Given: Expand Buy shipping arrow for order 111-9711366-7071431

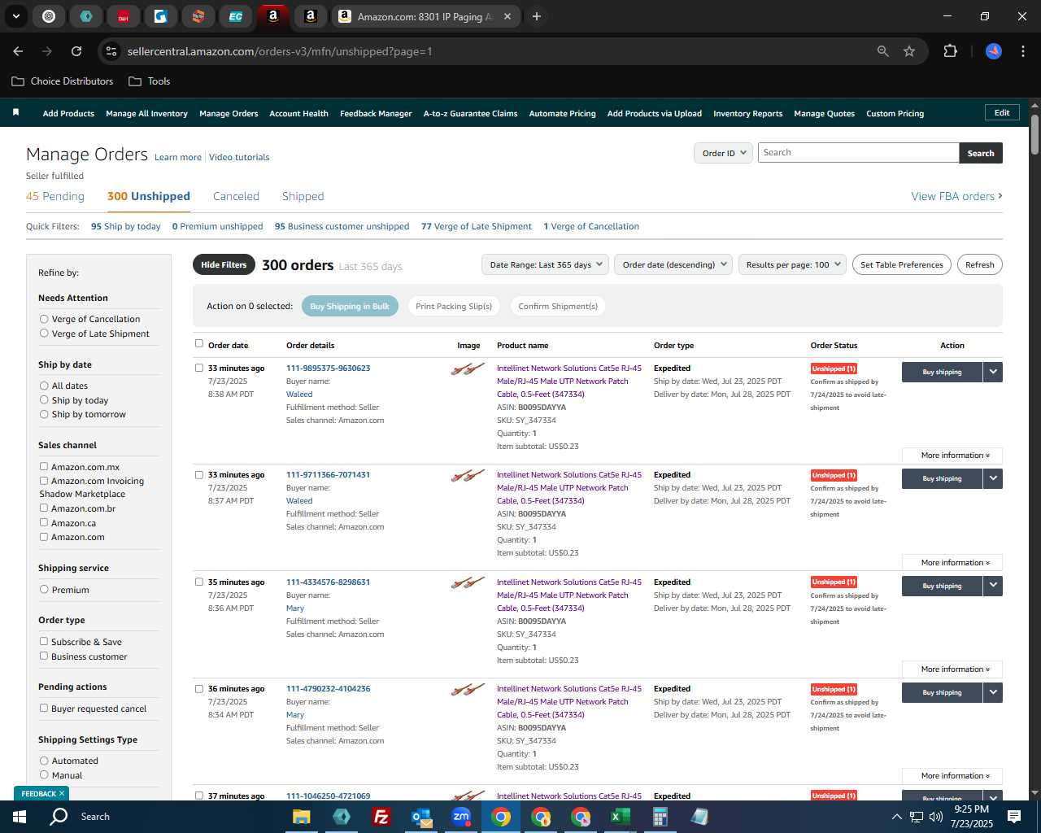Looking at the screenshot, I should coord(993,478).
